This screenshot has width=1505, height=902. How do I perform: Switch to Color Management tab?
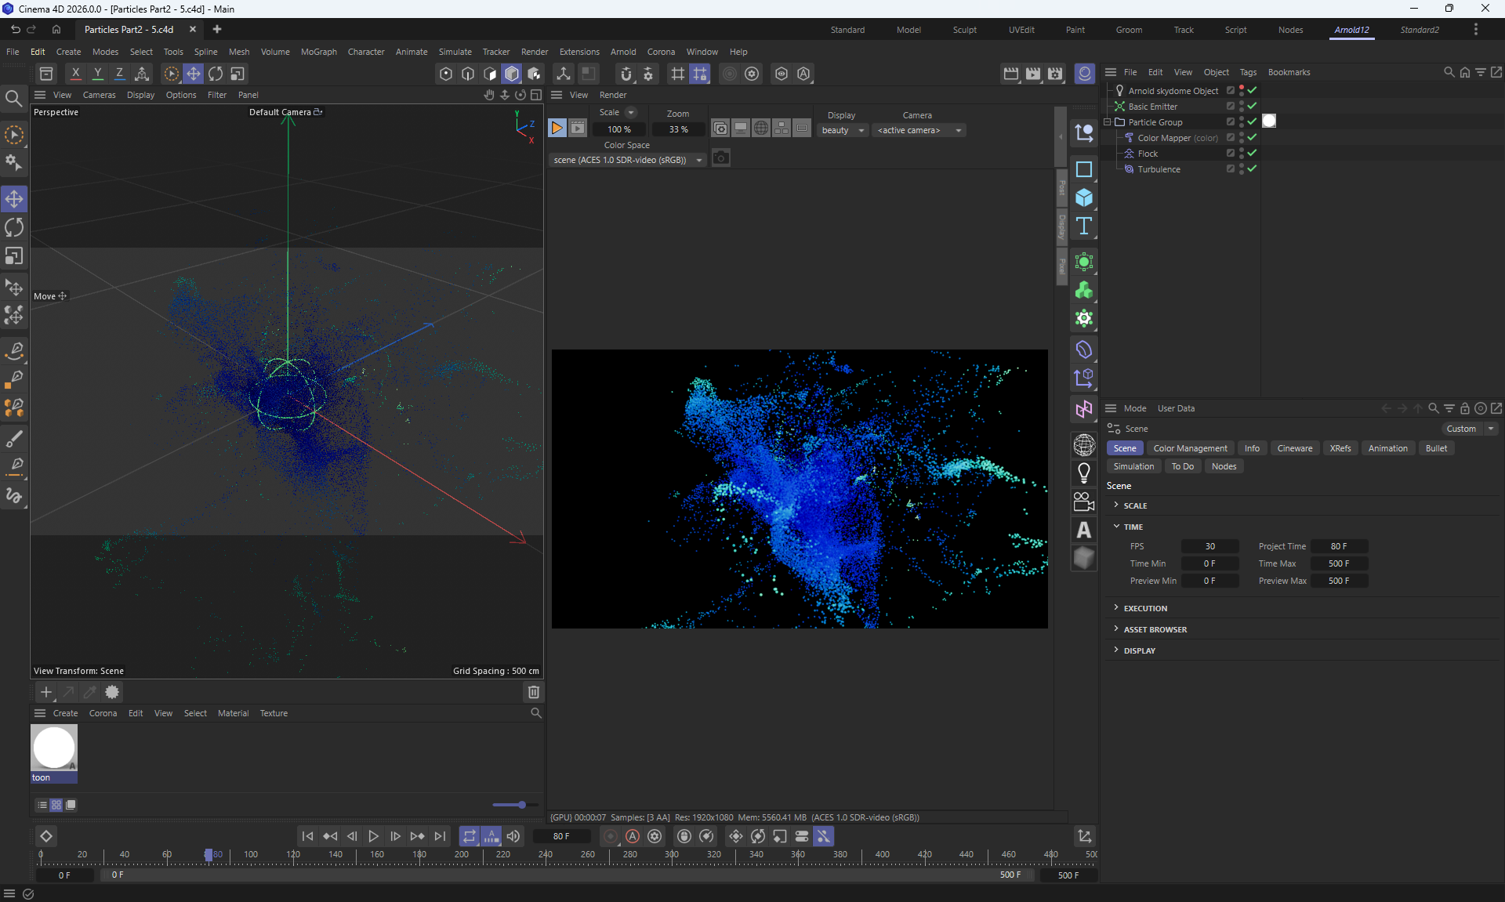[1190, 448]
